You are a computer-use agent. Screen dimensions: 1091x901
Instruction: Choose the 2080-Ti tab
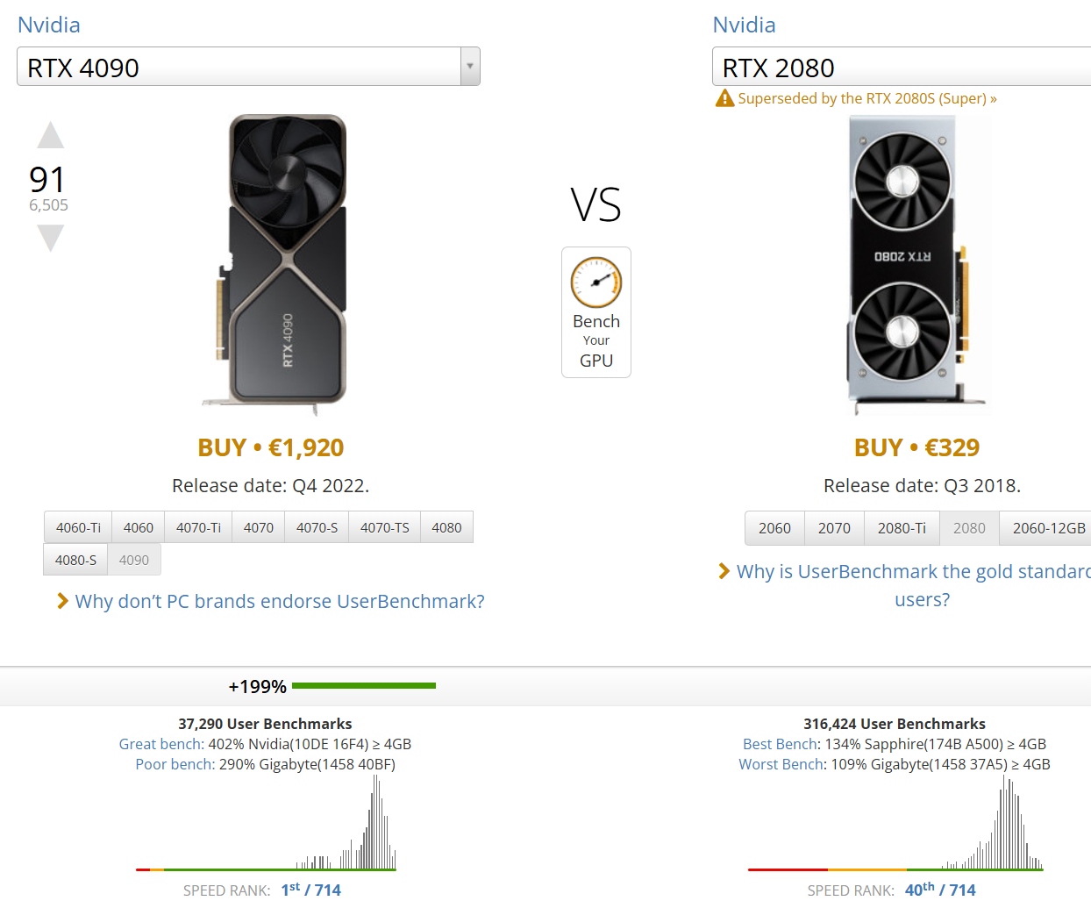(x=902, y=528)
